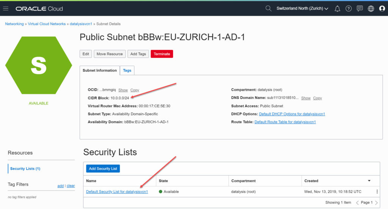
Task: Open Default Security List for datalysisvcn1
Action: tap(117, 192)
